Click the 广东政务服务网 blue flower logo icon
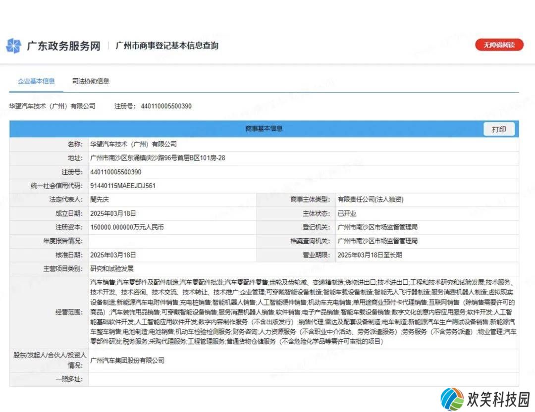The image size is (535, 412). tap(14, 46)
